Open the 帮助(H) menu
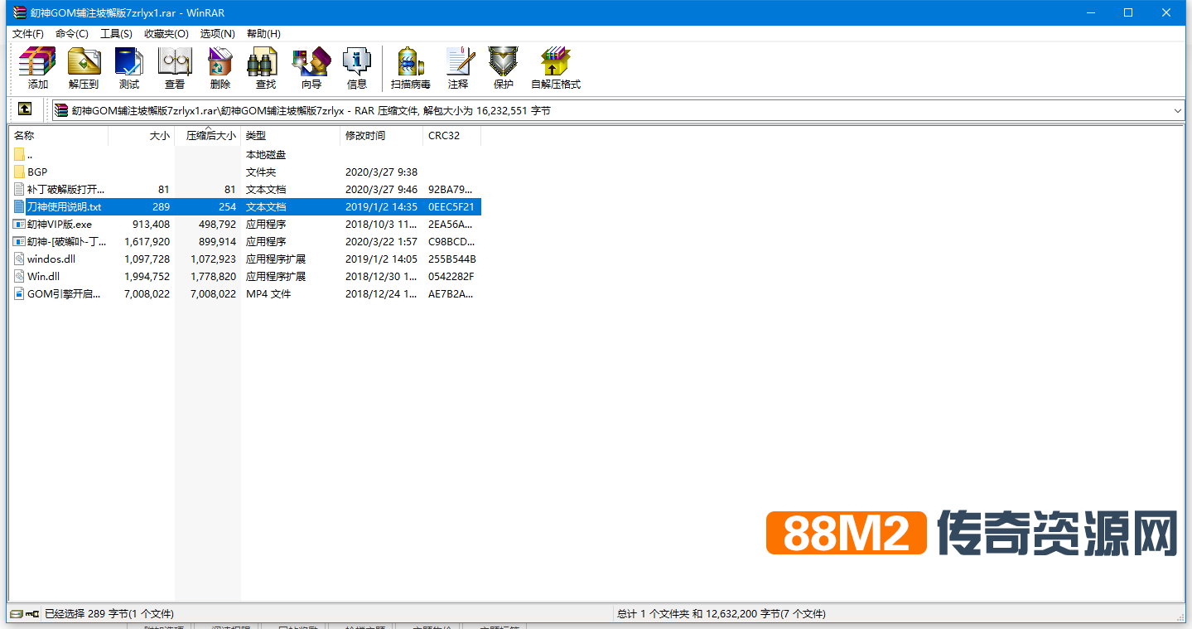Viewport: 1192px width, 629px height. point(263,34)
